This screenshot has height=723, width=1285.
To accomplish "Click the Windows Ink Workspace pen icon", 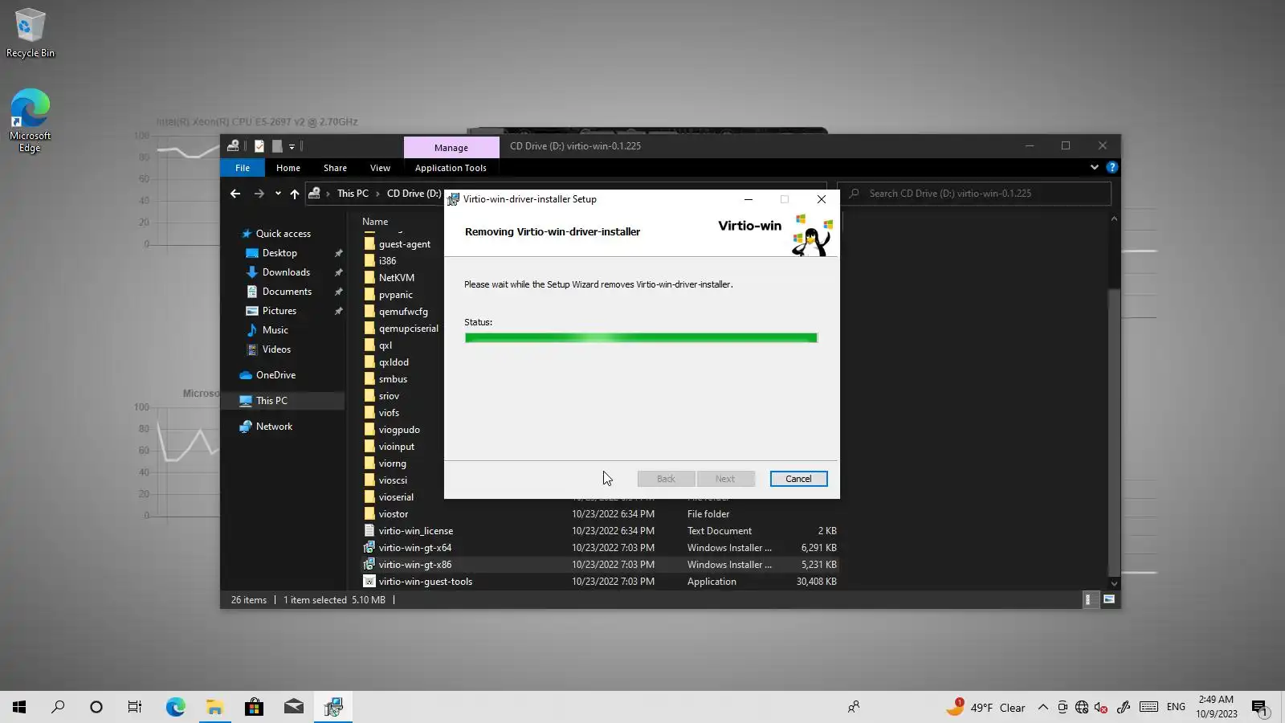I will [x=1124, y=707].
